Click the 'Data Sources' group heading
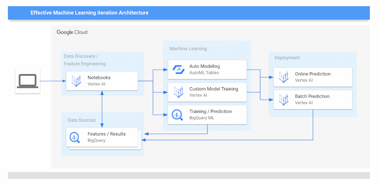 (x=81, y=120)
